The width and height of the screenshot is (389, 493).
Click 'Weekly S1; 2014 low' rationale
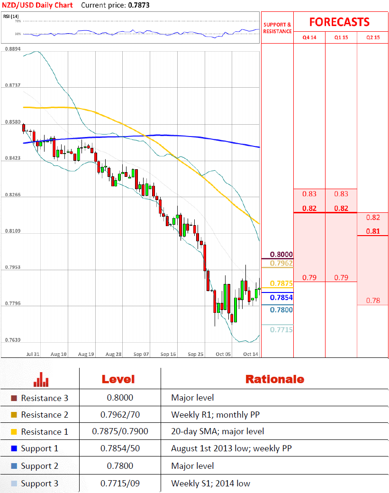point(210,483)
